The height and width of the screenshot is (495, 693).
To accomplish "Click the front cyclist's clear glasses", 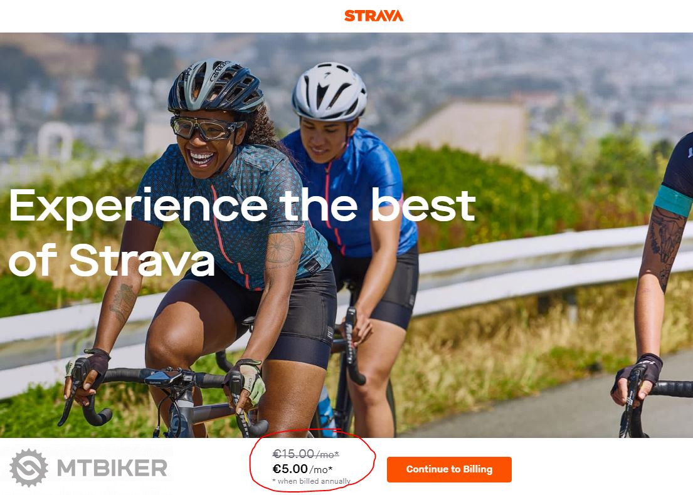I will tap(206, 128).
